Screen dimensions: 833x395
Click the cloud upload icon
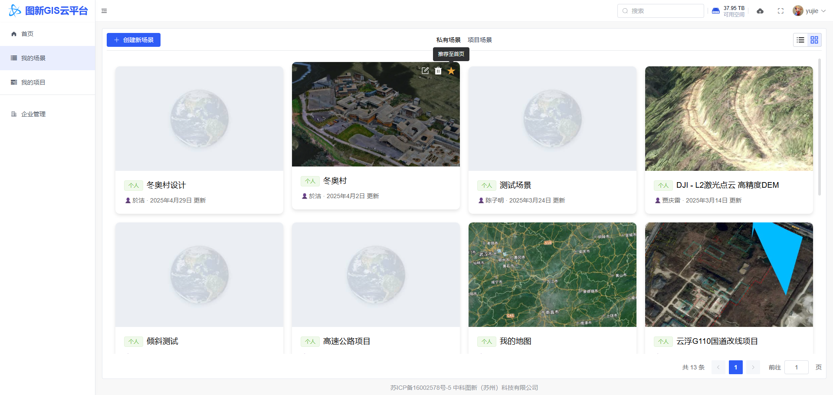(x=760, y=11)
